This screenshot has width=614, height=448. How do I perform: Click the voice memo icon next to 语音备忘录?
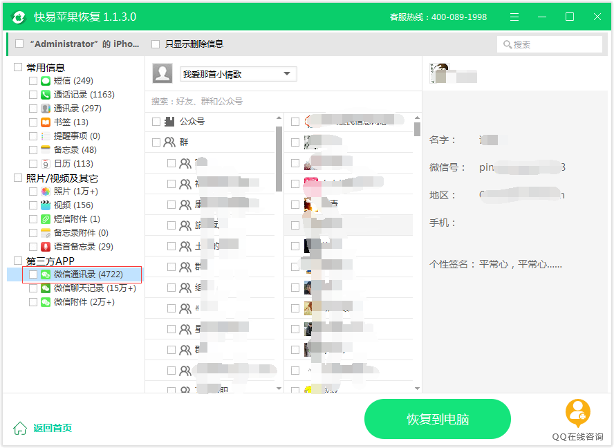(x=46, y=247)
